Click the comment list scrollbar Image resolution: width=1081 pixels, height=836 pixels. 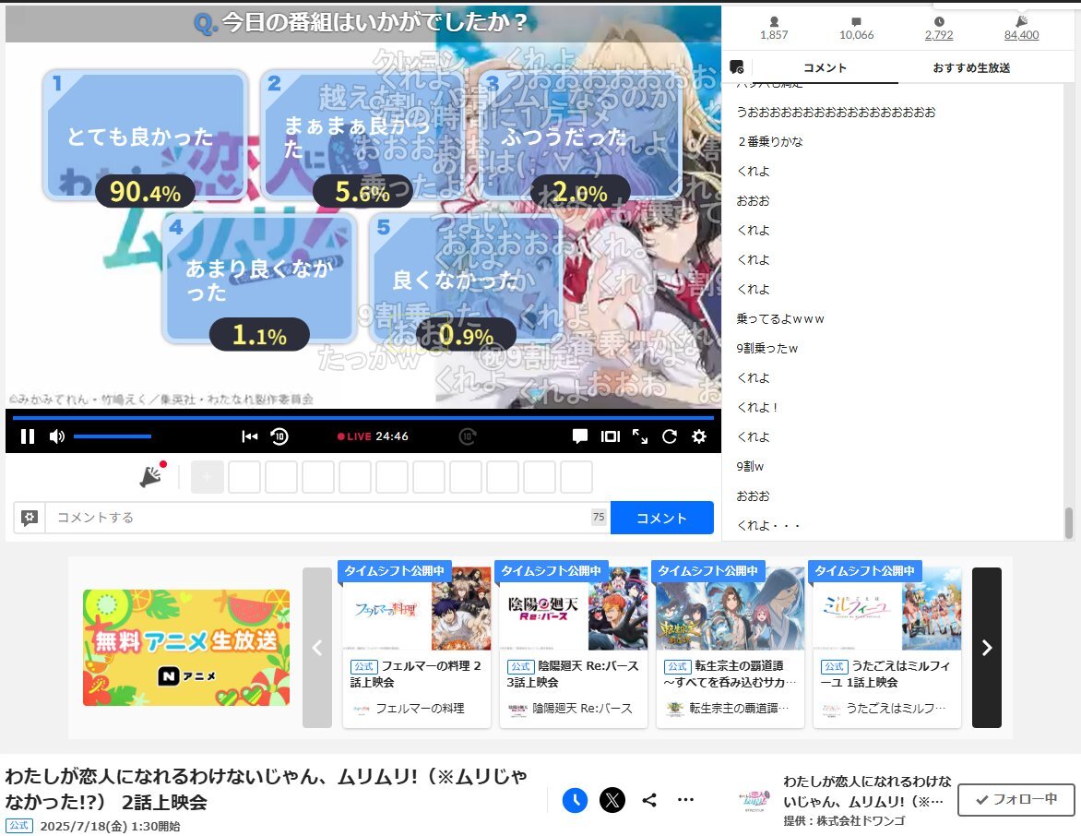tap(1069, 522)
